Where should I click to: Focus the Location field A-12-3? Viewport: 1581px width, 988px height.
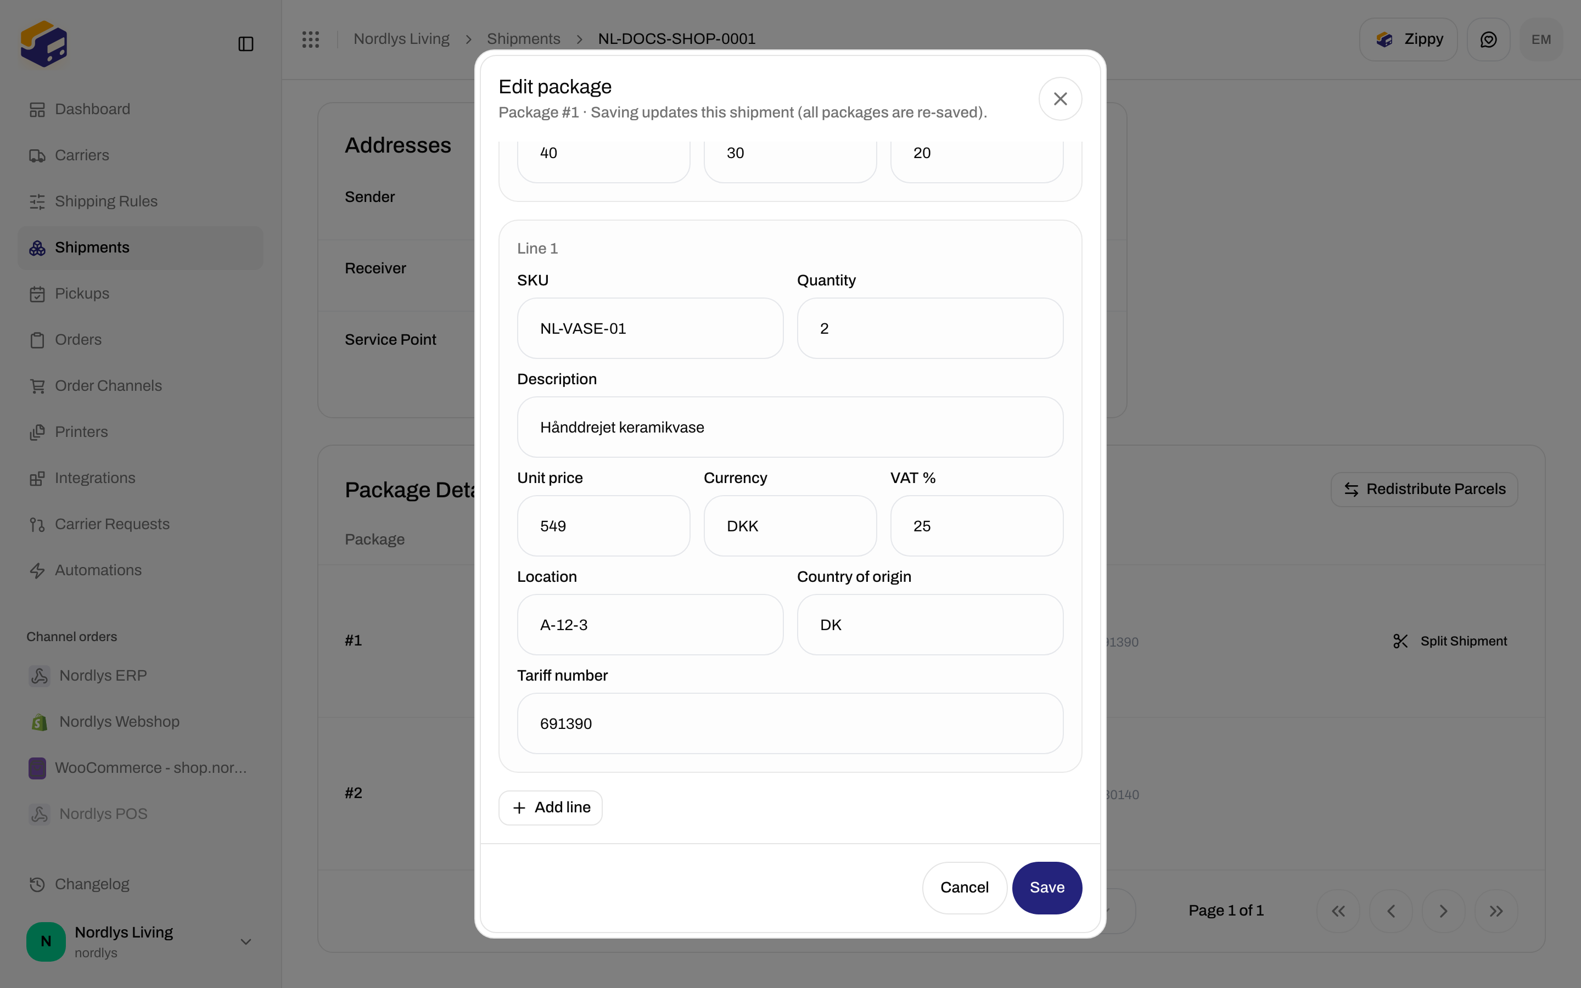650,625
